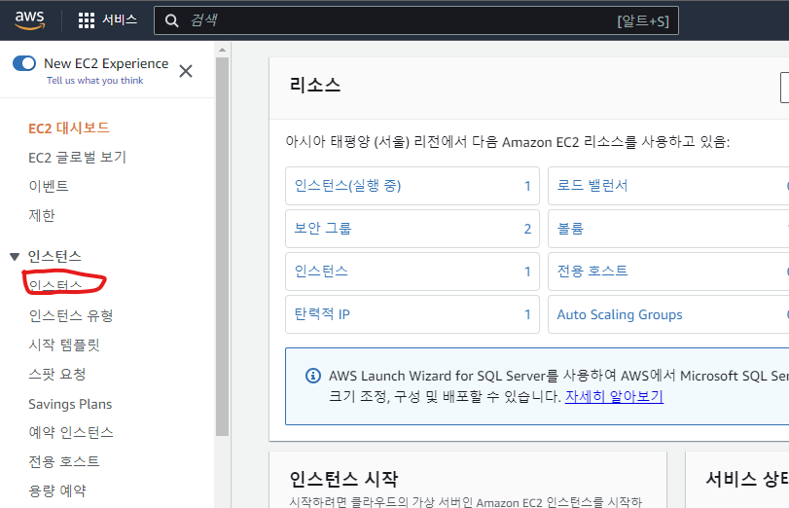Image resolution: width=789 pixels, height=508 pixels.
Task: Open the 볼륨 resource link
Action: (x=570, y=229)
